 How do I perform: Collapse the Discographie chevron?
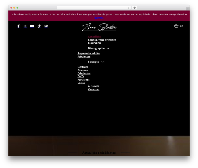tap(108, 48)
